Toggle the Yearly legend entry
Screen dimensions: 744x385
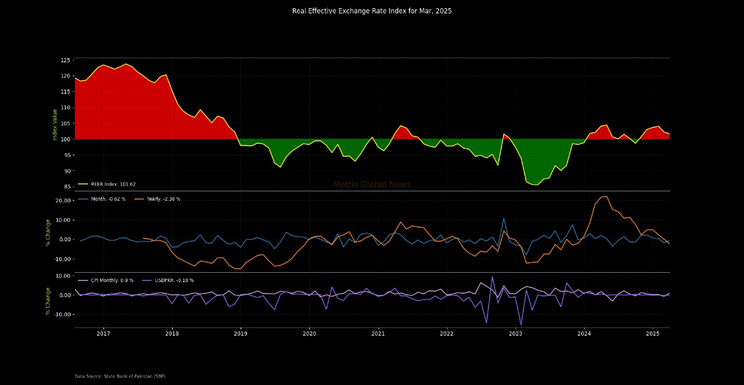163,198
